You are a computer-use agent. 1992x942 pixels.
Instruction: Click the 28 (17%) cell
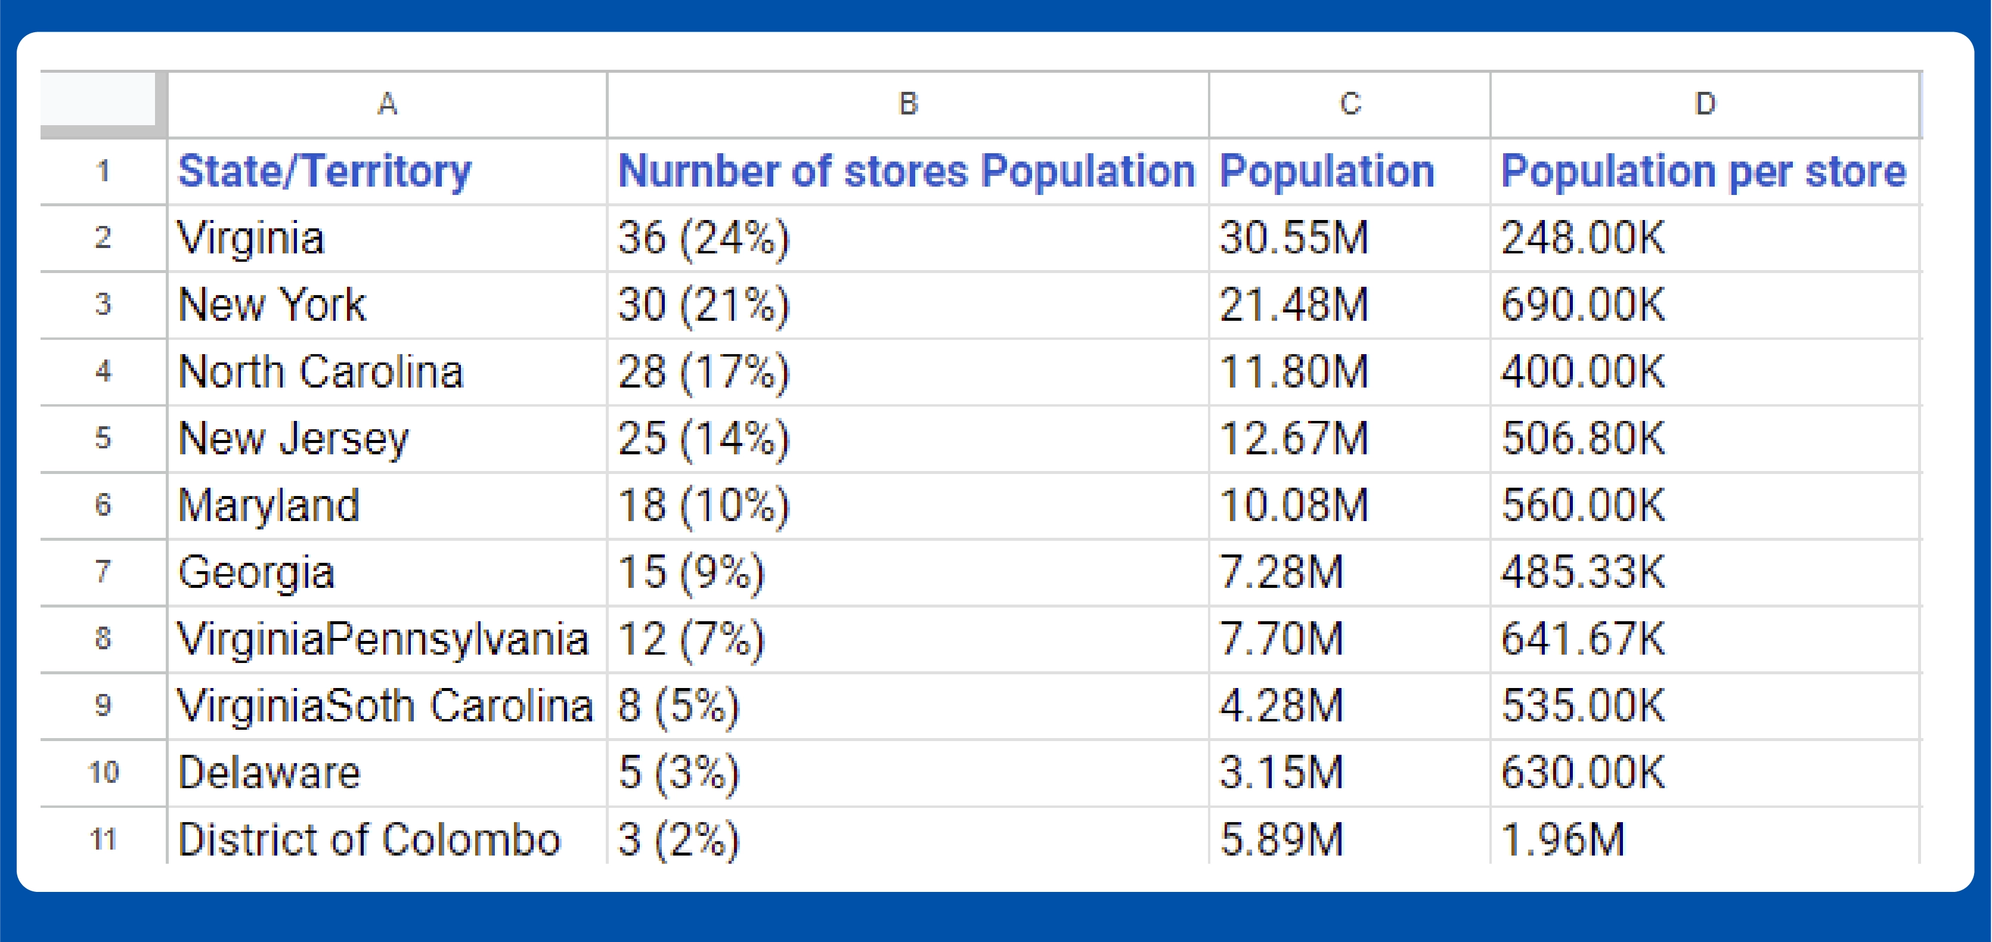[909, 372]
